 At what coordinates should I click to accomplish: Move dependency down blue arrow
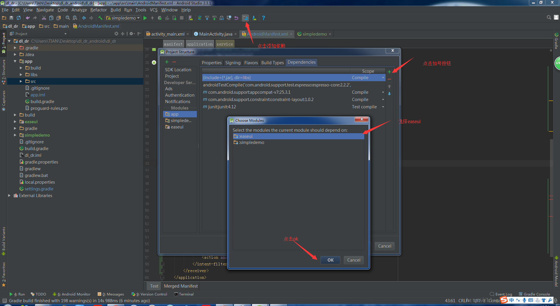[389, 94]
